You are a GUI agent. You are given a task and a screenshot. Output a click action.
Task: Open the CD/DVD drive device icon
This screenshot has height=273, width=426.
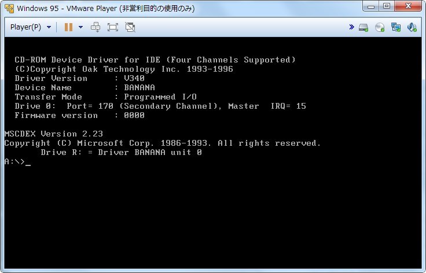tap(380, 27)
